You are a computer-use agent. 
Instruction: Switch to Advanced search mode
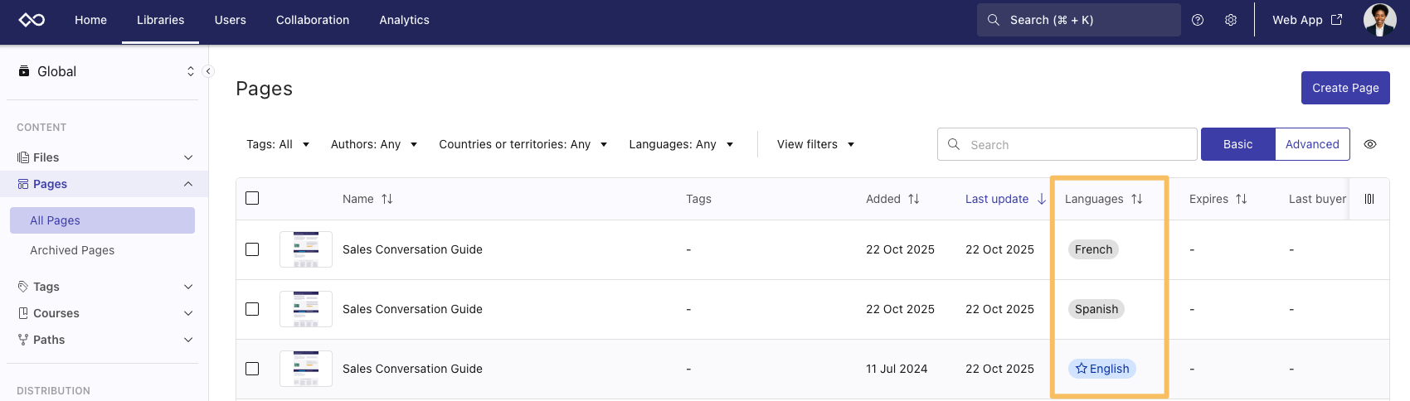tap(1311, 144)
